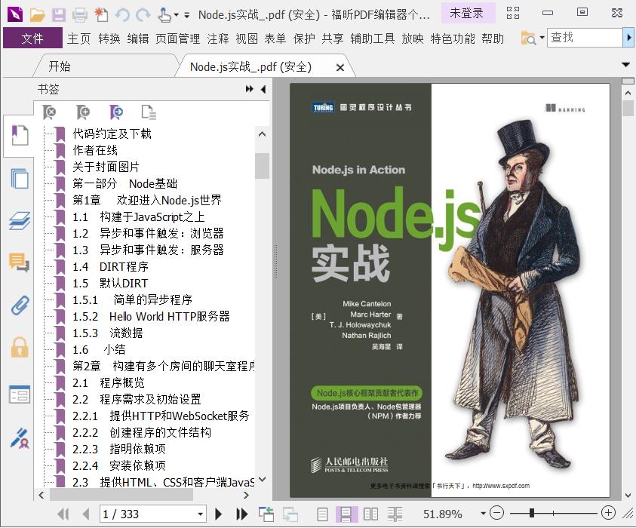The image size is (636, 528).
Task: Open the 转换 convert ribbon tab
Action: 109,38
